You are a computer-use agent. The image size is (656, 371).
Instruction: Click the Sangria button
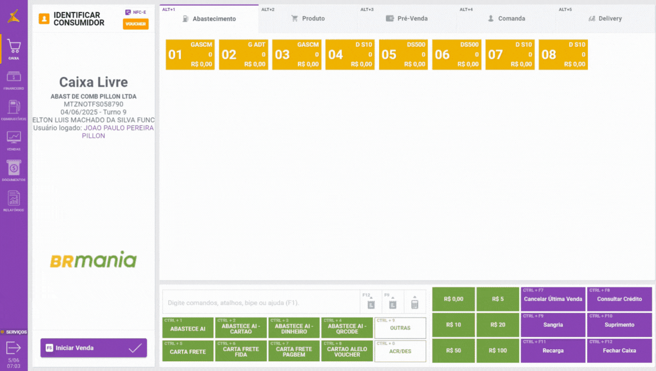tap(553, 325)
